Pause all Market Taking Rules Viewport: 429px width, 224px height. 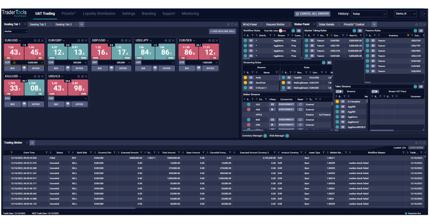(360, 31)
